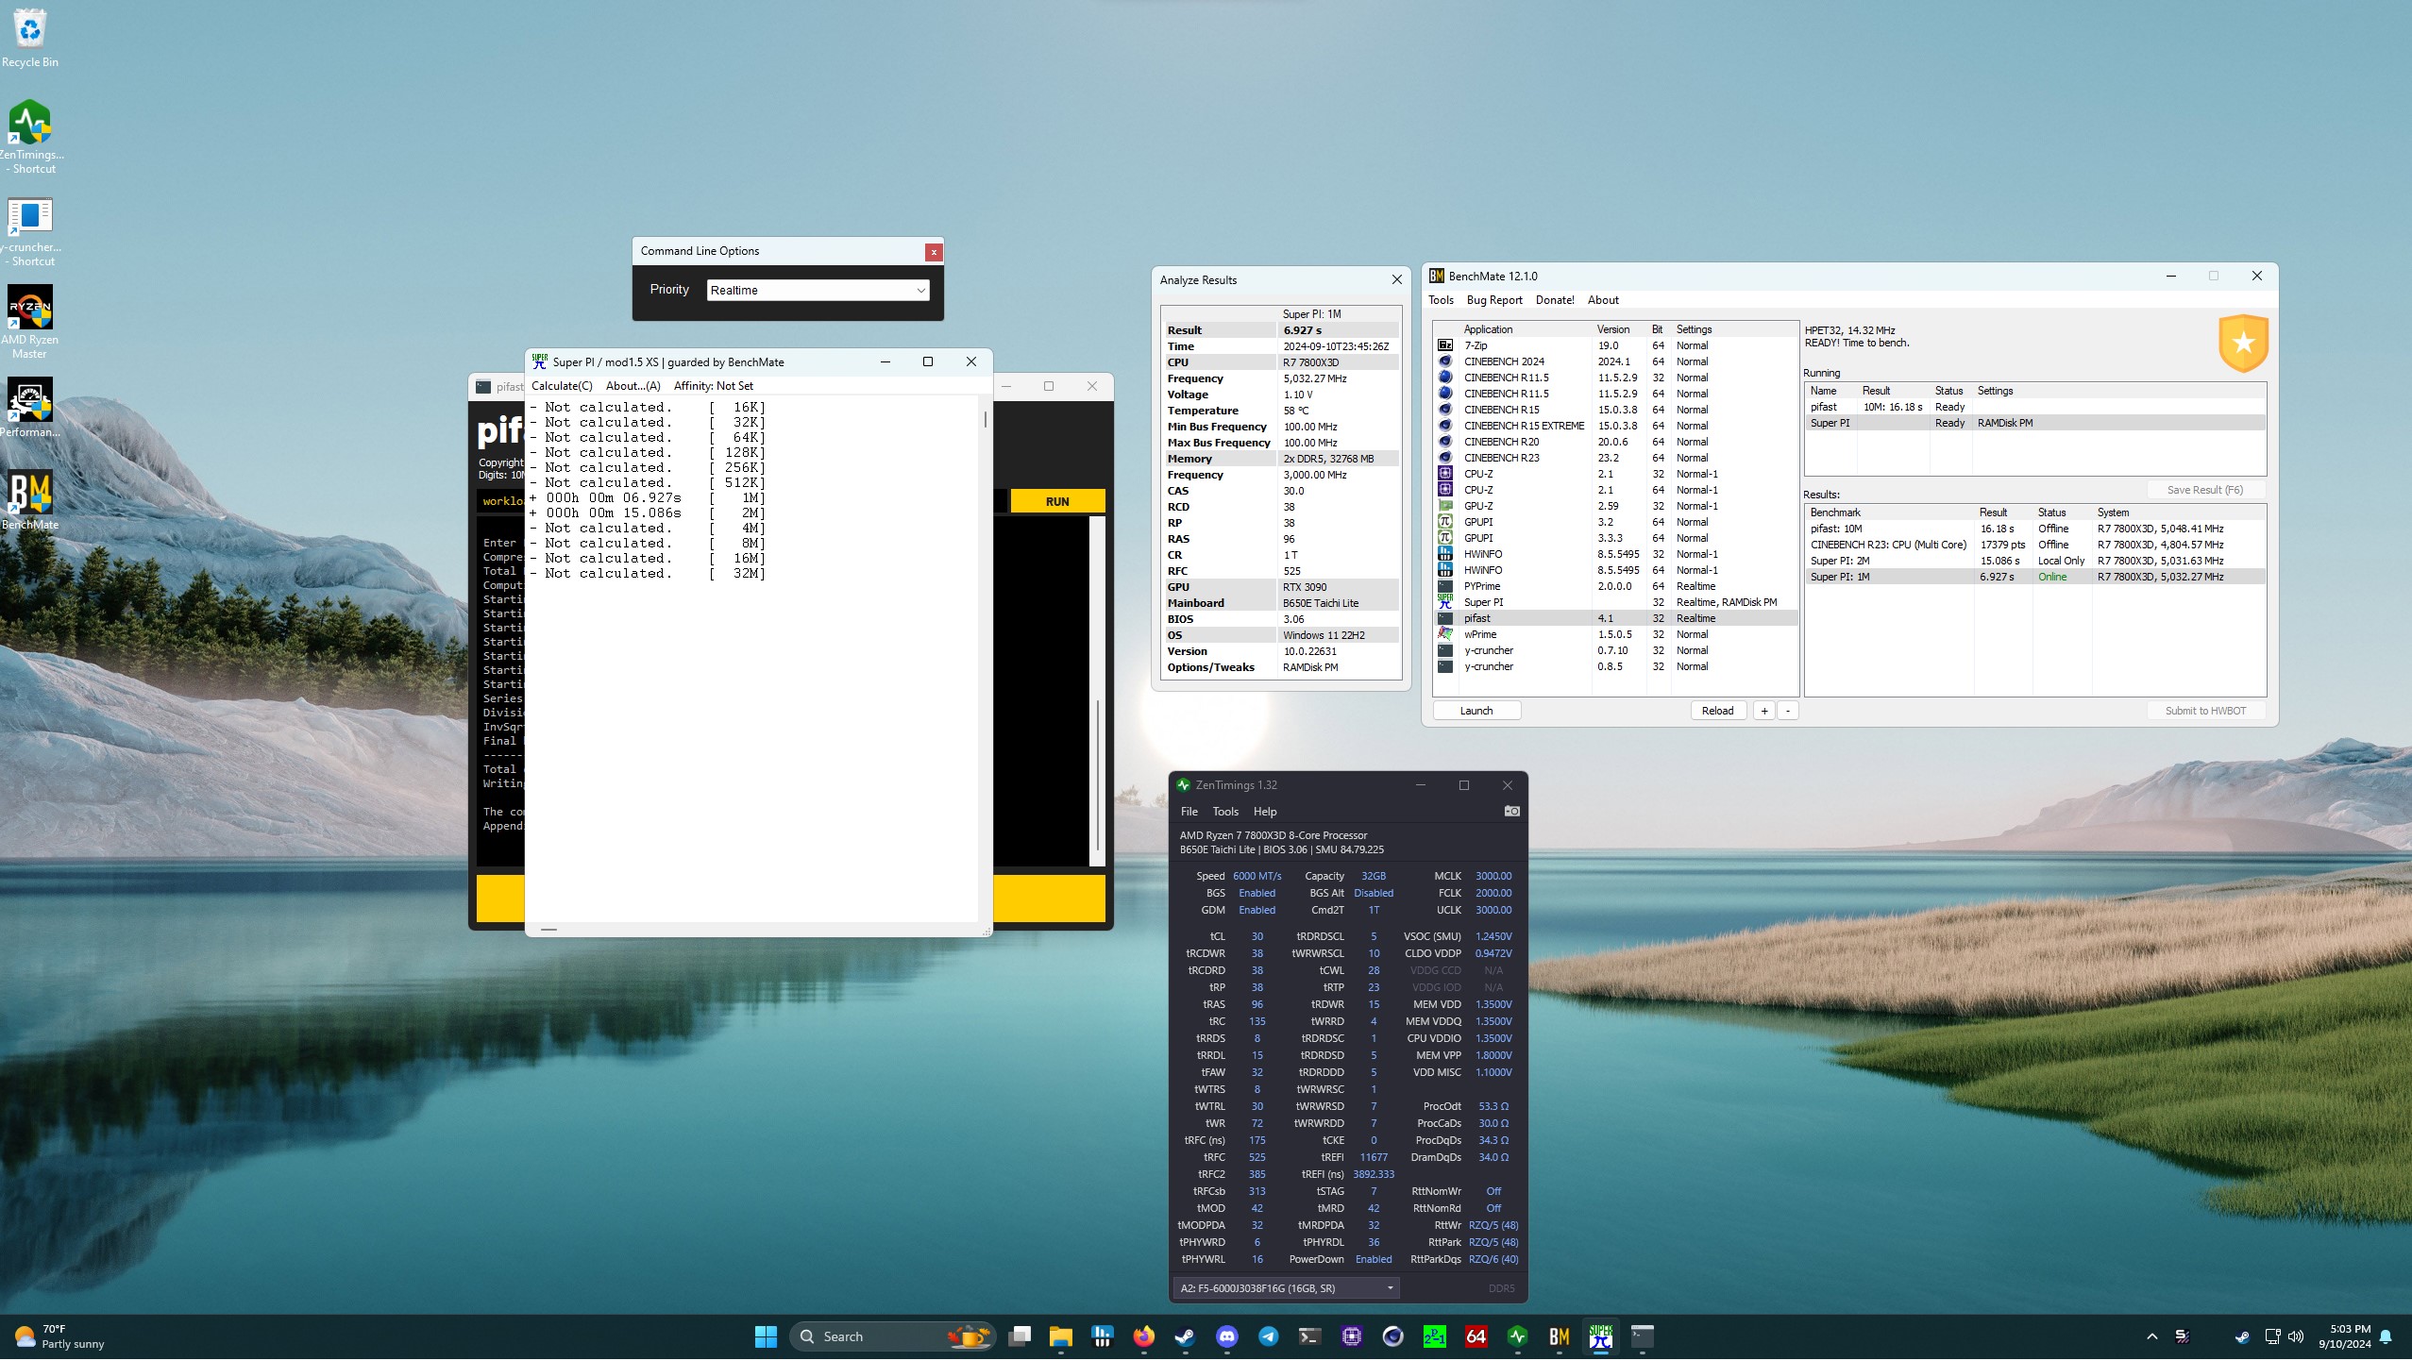The width and height of the screenshot is (2412, 1361).
Task: Open Telegram from the taskbar
Action: (1269, 1337)
